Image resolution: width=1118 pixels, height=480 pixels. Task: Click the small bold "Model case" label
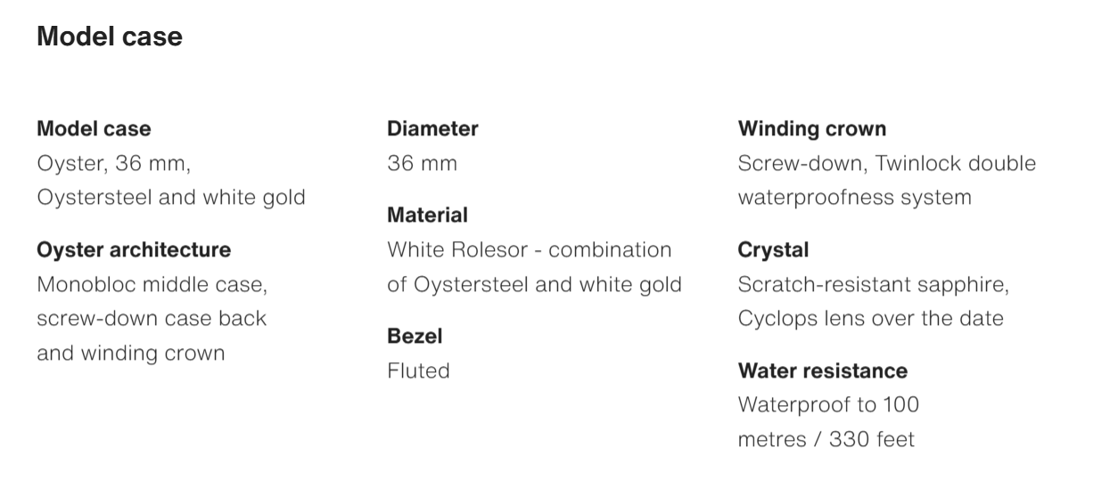94,128
